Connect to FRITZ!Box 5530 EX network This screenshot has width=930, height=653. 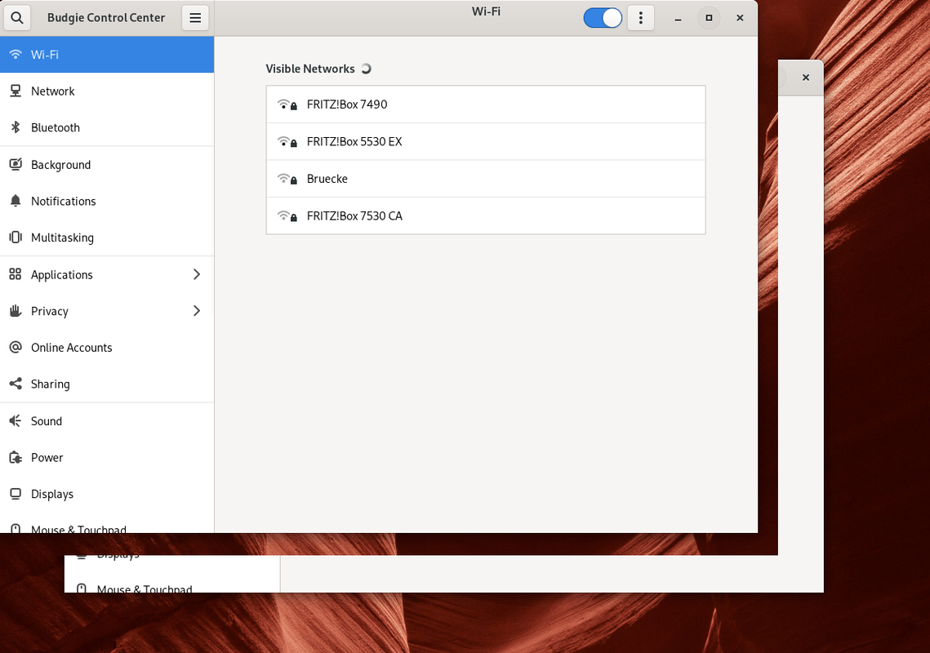(486, 142)
